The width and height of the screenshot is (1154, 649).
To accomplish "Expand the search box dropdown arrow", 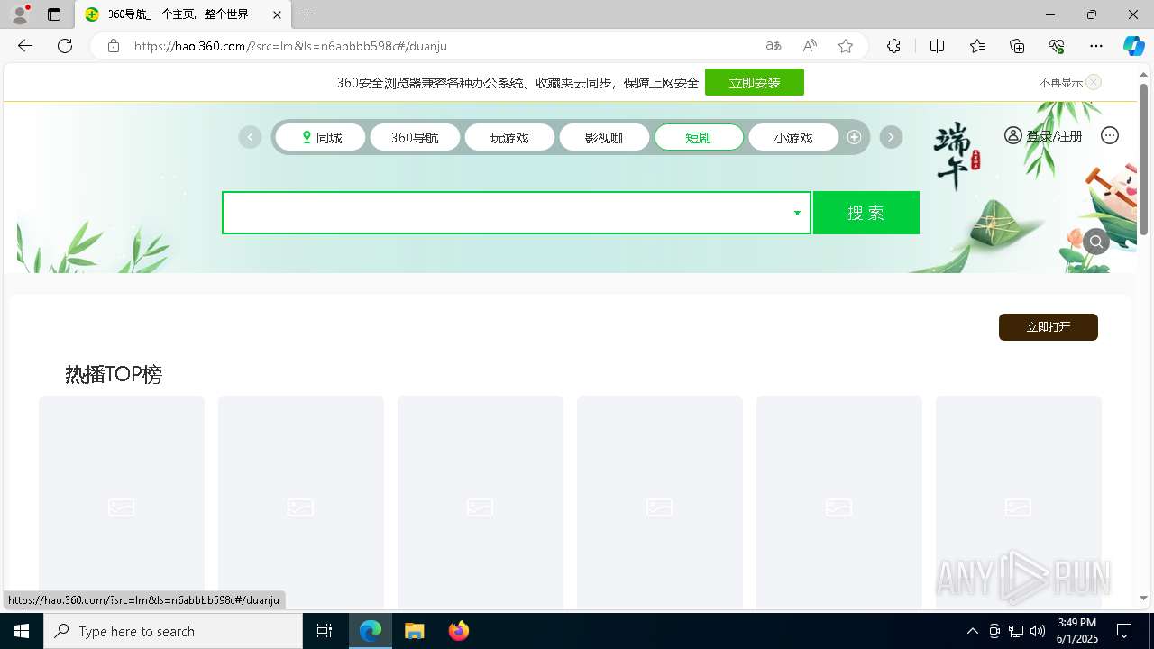I will 797,213.
